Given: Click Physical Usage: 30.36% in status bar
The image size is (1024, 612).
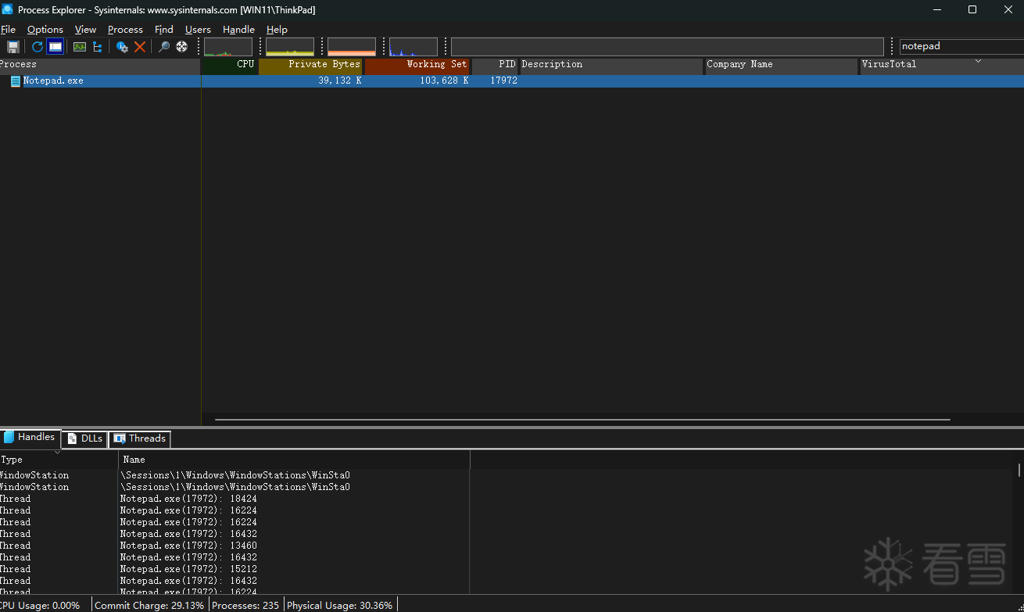Looking at the screenshot, I should [x=340, y=606].
